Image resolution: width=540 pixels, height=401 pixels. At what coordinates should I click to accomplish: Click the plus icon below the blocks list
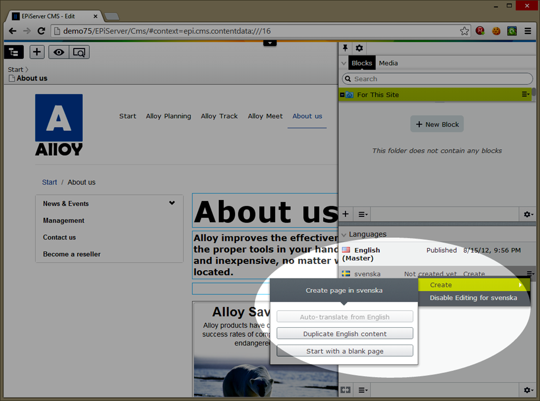coord(346,214)
